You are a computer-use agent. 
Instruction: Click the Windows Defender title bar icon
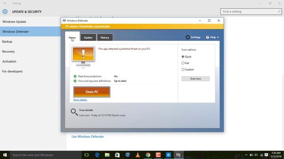click(64, 21)
